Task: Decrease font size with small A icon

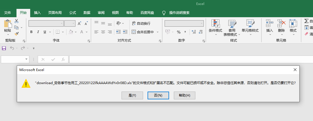Action: (x=86, y=23)
